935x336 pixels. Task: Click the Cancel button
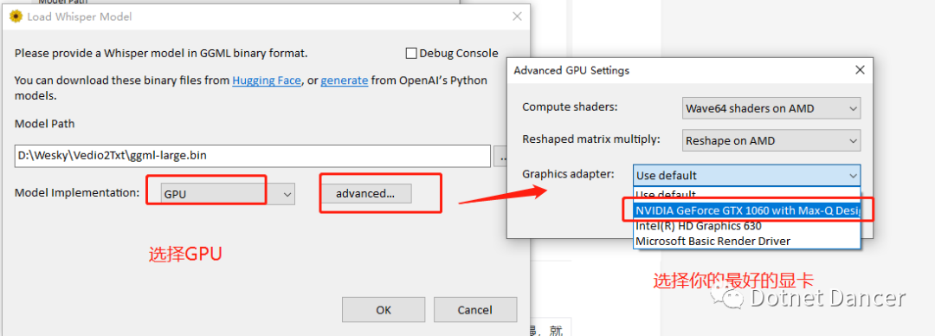coord(474,310)
